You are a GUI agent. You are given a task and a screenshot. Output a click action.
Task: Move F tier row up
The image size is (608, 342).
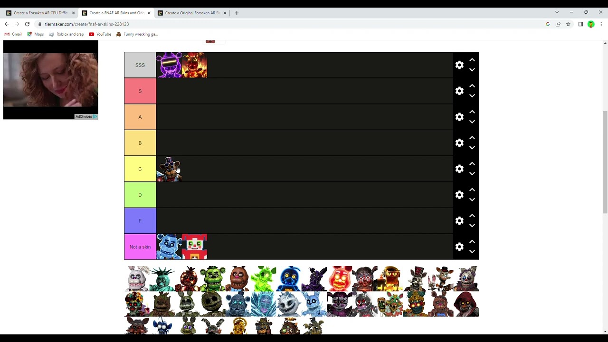point(472,216)
